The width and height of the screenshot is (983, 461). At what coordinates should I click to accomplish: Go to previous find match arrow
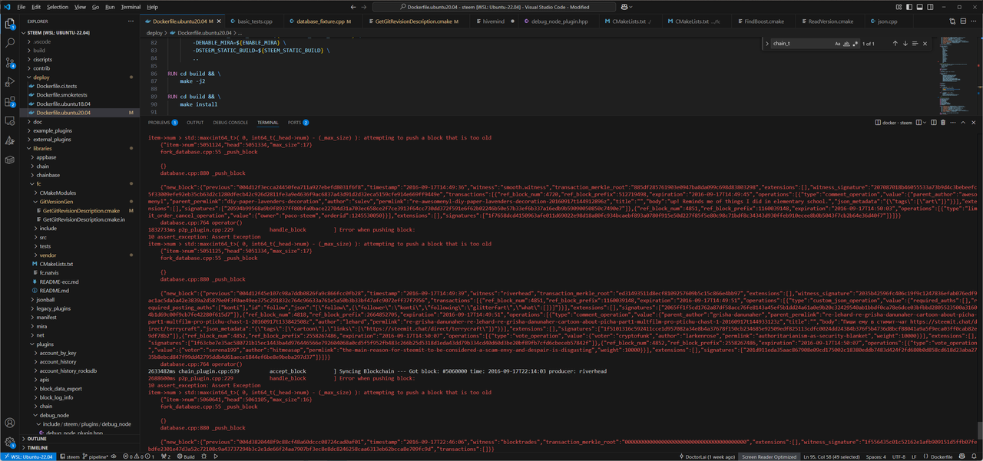895,44
